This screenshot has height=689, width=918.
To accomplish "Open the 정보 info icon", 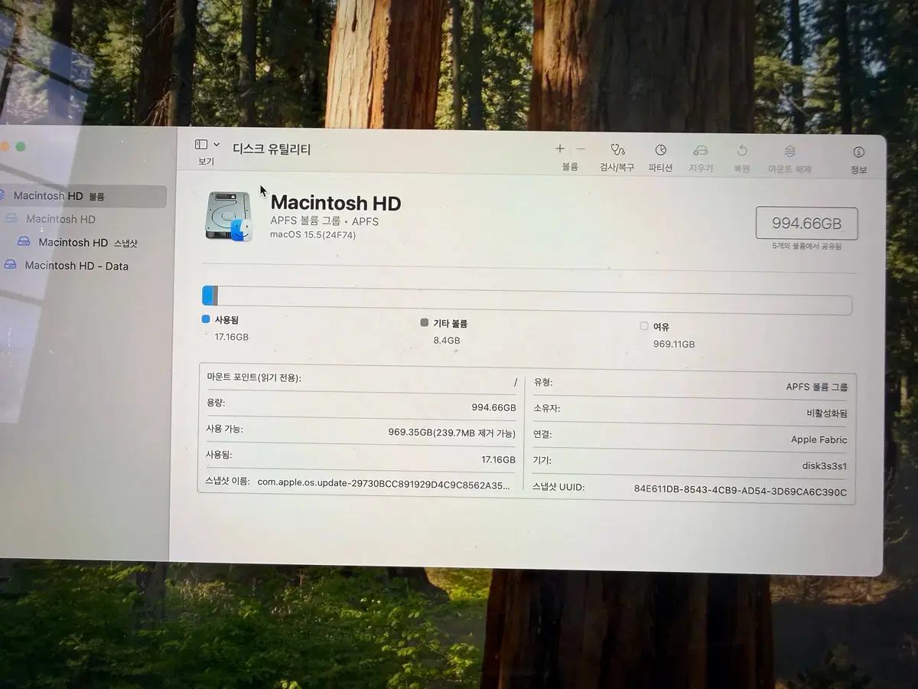I will pos(858,152).
